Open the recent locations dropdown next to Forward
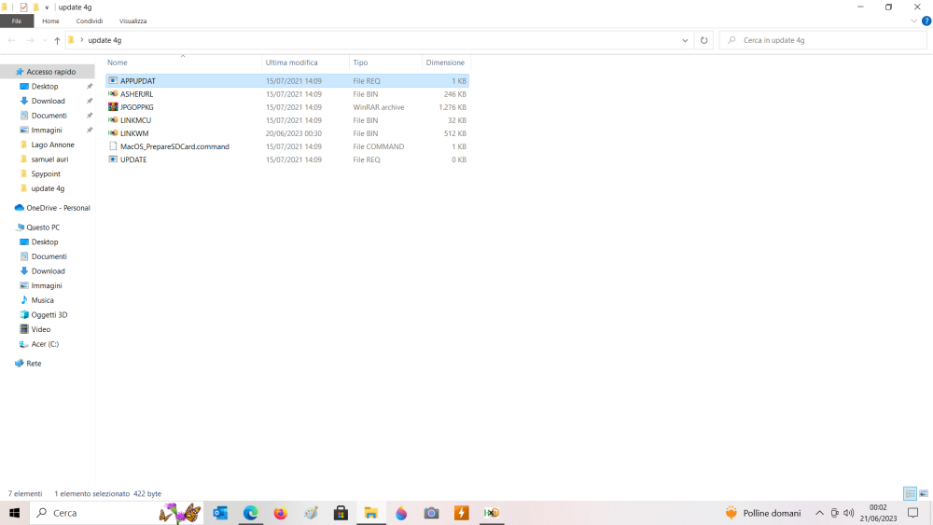This screenshot has width=933, height=525. point(44,40)
